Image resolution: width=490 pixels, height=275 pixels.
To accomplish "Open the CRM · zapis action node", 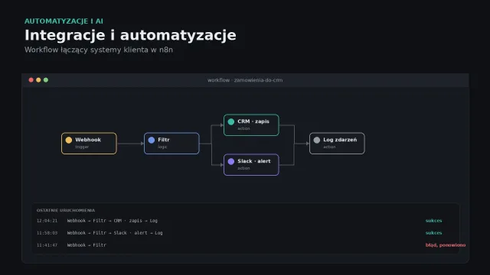I will tap(251, 125).
